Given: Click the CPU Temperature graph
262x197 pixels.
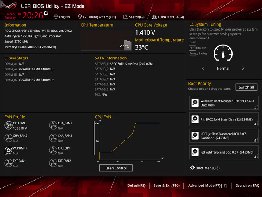Looking at the screenshot, I should click(x=106, y=40).
